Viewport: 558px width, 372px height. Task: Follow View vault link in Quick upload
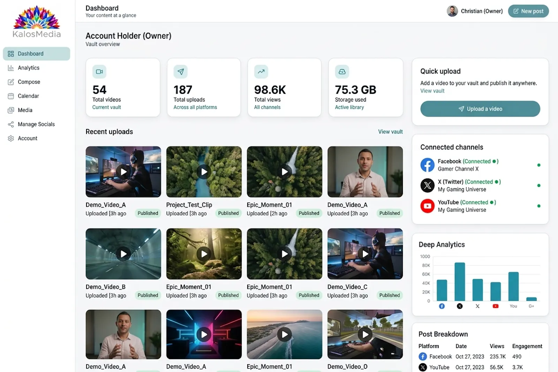pyautogui.click(x=432, y=91)
